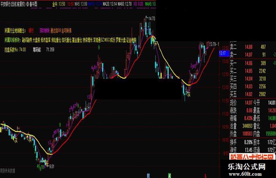Click the 财 marker at chart bottom

tap(148, 176)
